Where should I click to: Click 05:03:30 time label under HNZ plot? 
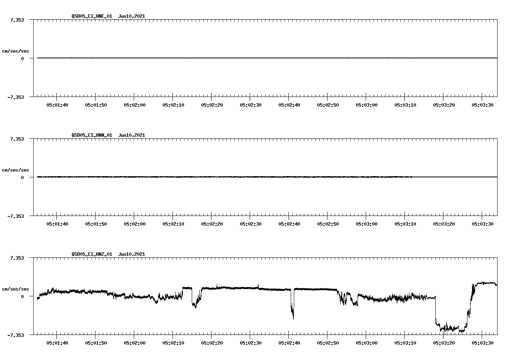(x=482, y=343)
